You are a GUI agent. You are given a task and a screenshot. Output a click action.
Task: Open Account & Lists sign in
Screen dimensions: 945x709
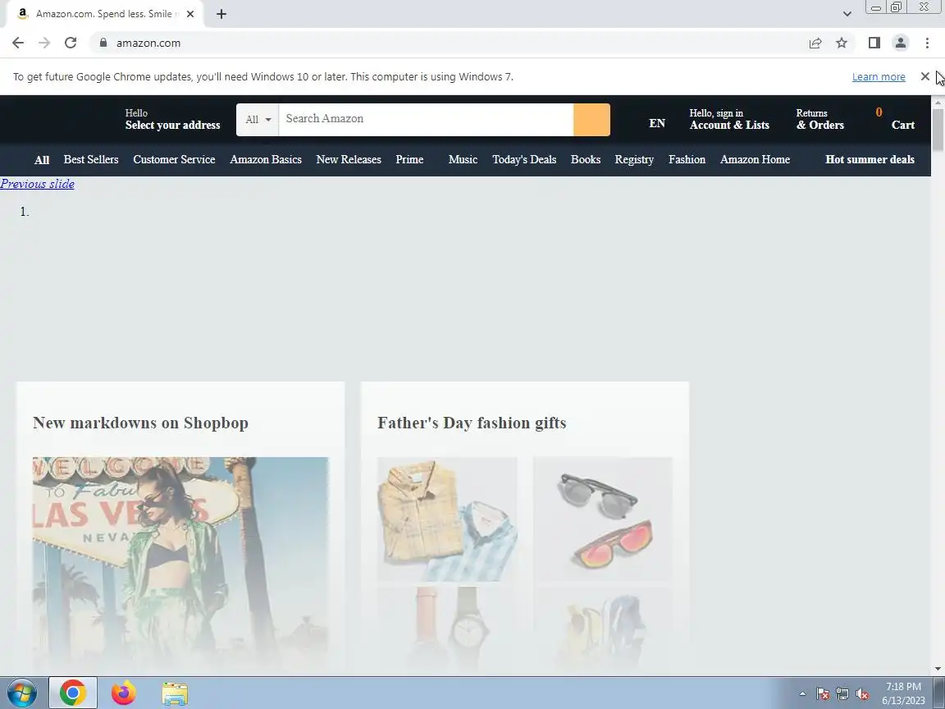(729, 119)
